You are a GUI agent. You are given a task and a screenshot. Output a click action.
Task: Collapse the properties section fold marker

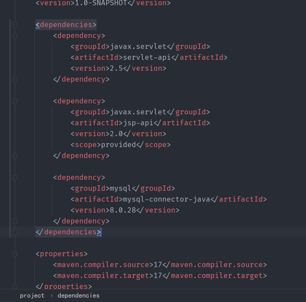point(15,254)
